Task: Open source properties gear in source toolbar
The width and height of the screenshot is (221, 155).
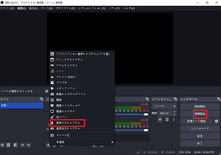Action: click(x=47, y=91)
